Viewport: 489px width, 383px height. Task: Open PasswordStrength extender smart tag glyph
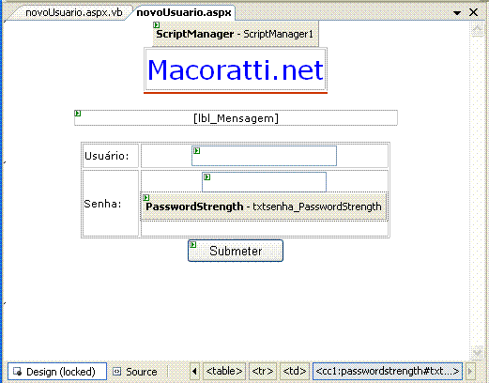pyautogui.click(x=146, y=197)
